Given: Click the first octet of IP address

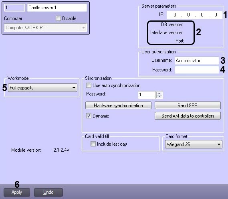Looking at the screenshot, I should coord(175,15).
